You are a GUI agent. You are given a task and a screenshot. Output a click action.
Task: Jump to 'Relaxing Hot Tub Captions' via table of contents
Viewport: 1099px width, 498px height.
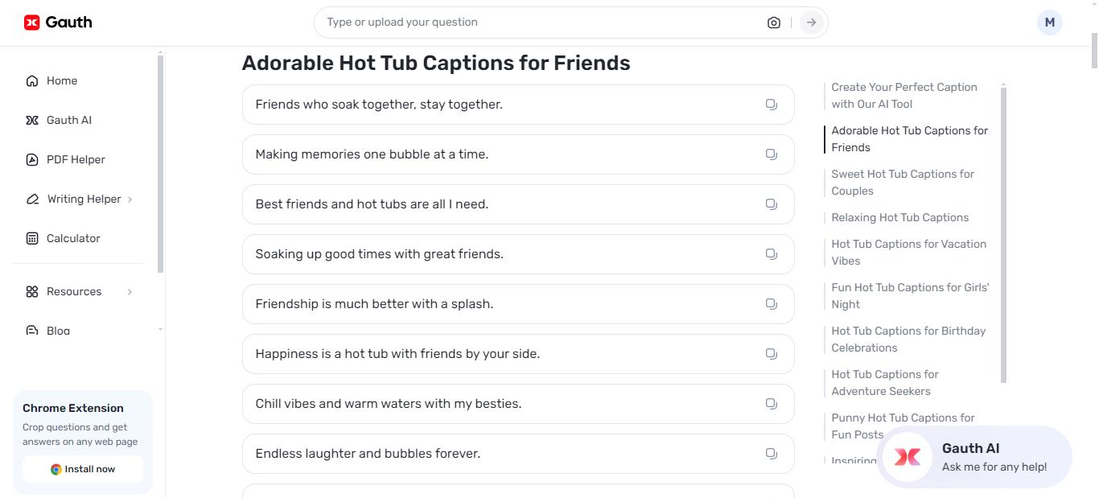tap(899, 217)
